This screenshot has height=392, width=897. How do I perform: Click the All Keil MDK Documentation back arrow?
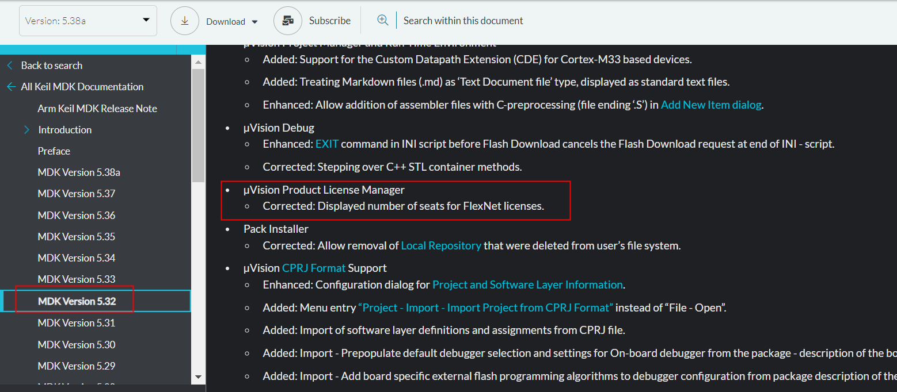(11, 87)
